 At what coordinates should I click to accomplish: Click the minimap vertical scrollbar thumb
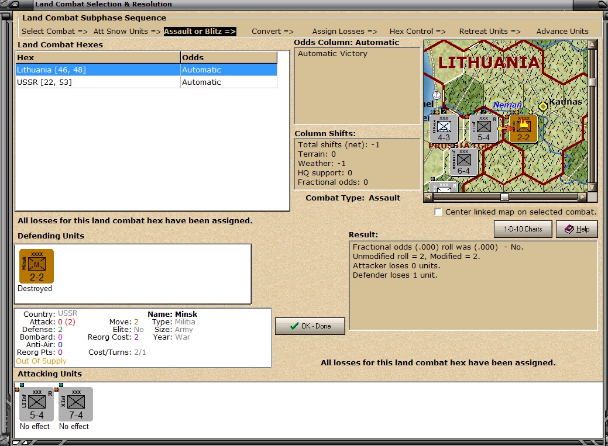point(592,82)
